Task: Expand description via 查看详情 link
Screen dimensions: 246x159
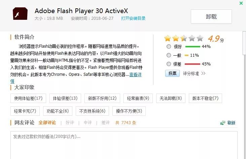Action: pos(136,74)
